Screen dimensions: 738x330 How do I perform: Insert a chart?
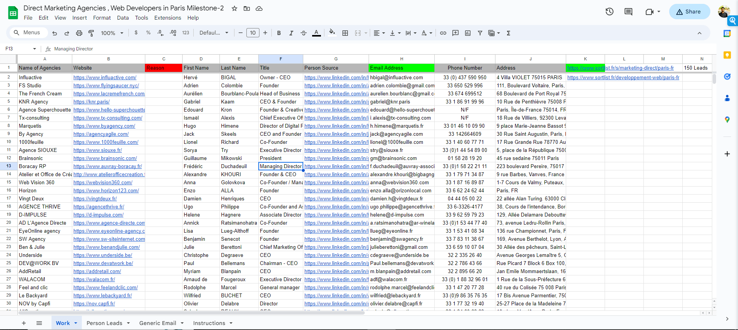click(468, 33)
